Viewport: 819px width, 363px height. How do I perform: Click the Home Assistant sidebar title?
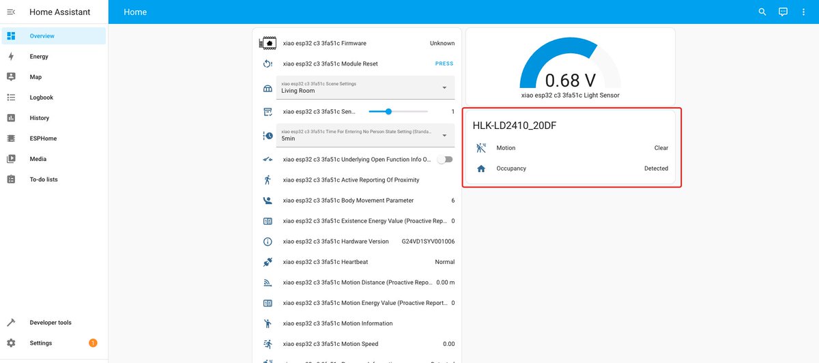pyautogui.click(x=59, y=12)
